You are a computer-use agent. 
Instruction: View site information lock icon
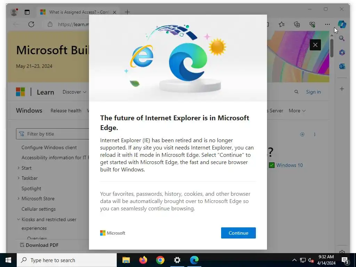point(50,24)
